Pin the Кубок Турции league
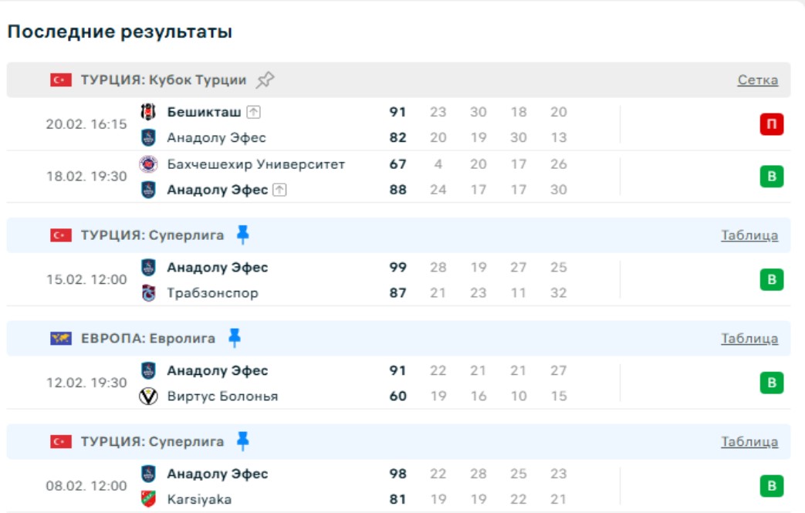This screenshot has width=805, height=513. pos(266,79)
